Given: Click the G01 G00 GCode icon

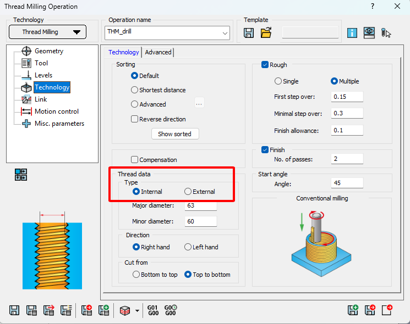Looking at the screenshot, I should tap(153, 310).
